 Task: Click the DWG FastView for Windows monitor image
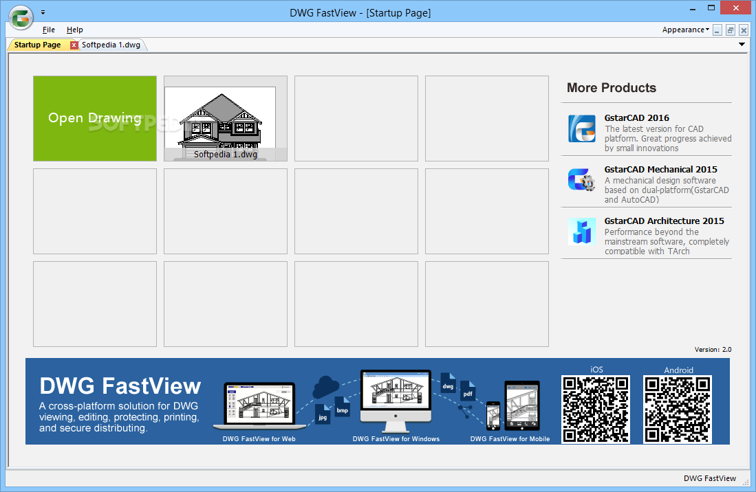pos(396,401)
